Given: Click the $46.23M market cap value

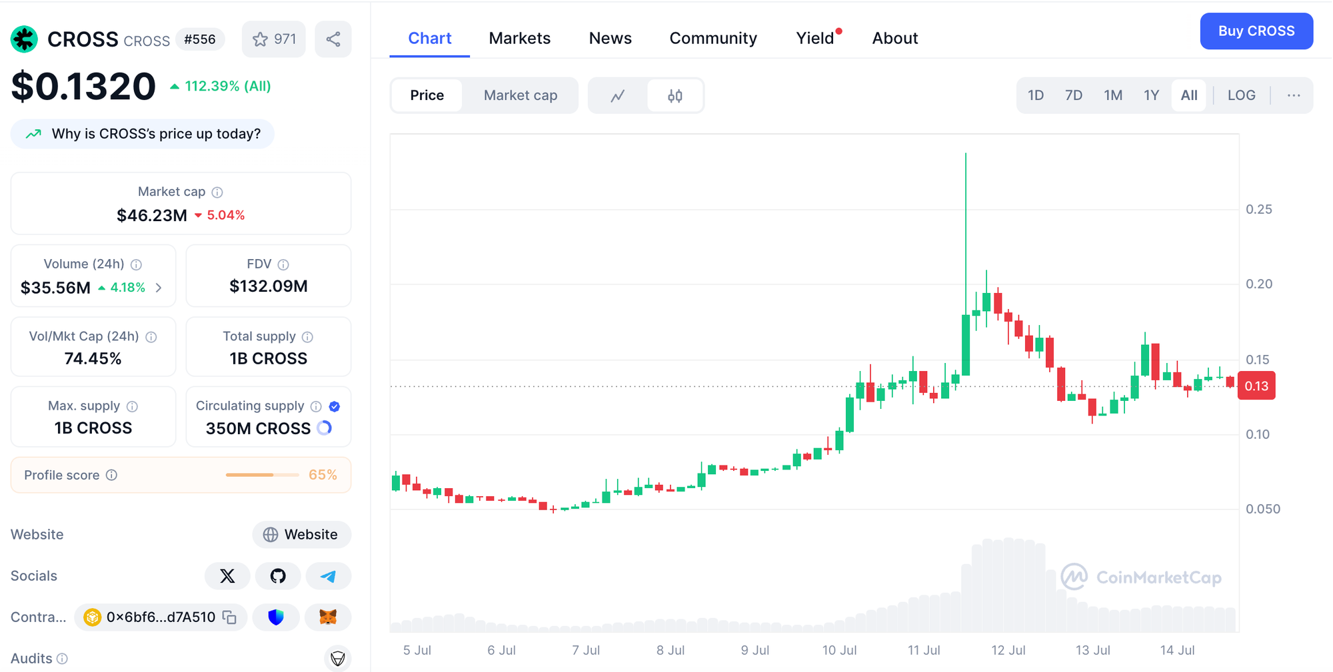Looking at the screenshot, I should (x=152, y=215).
